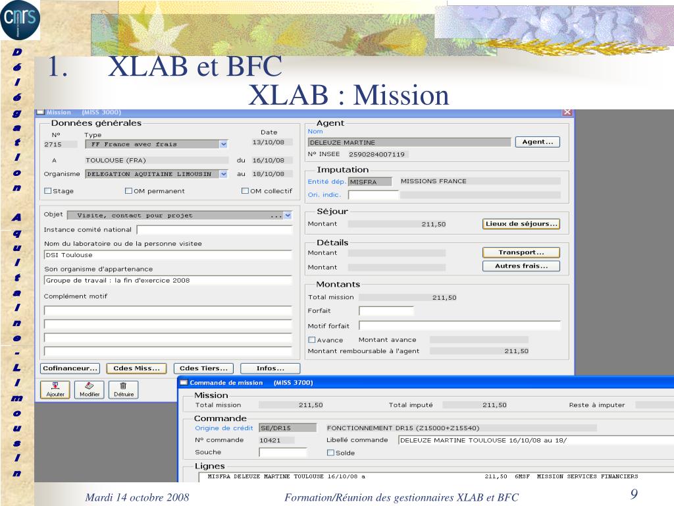Click the Montant remboursable à l'agent value
Viewport: 674px width, 506px height.
[479, 351]
